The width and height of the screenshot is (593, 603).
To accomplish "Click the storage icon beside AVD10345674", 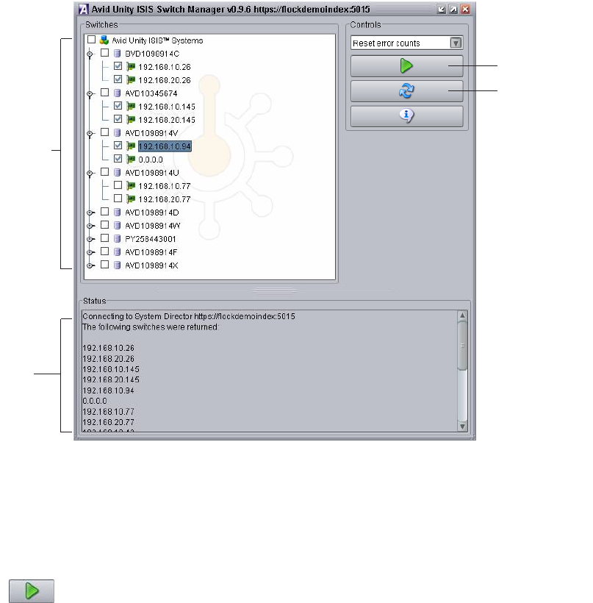I will (x=118, y=93).
